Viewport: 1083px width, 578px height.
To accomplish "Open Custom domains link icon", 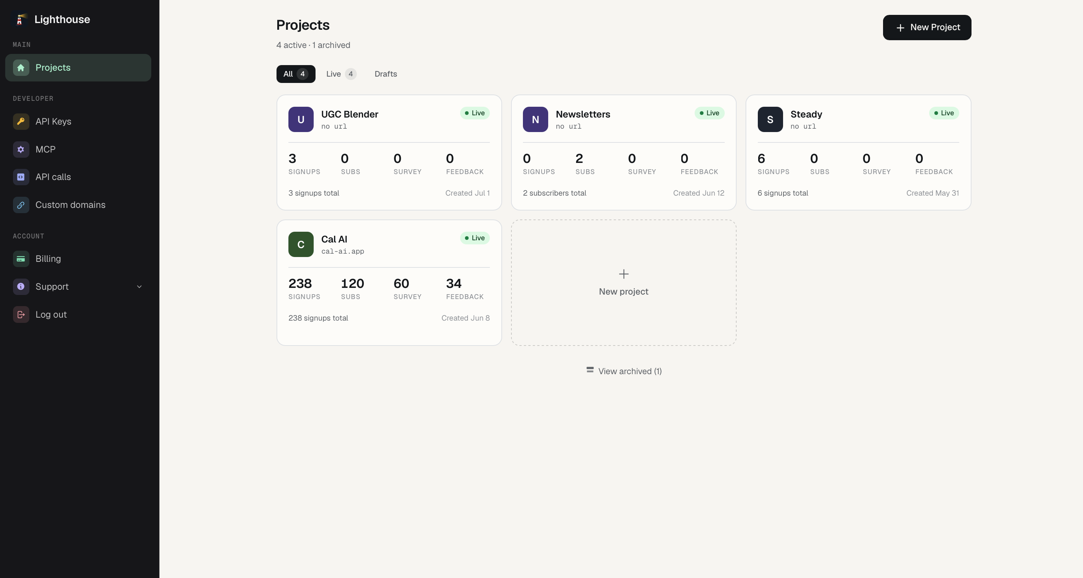I will click(20, 205).
